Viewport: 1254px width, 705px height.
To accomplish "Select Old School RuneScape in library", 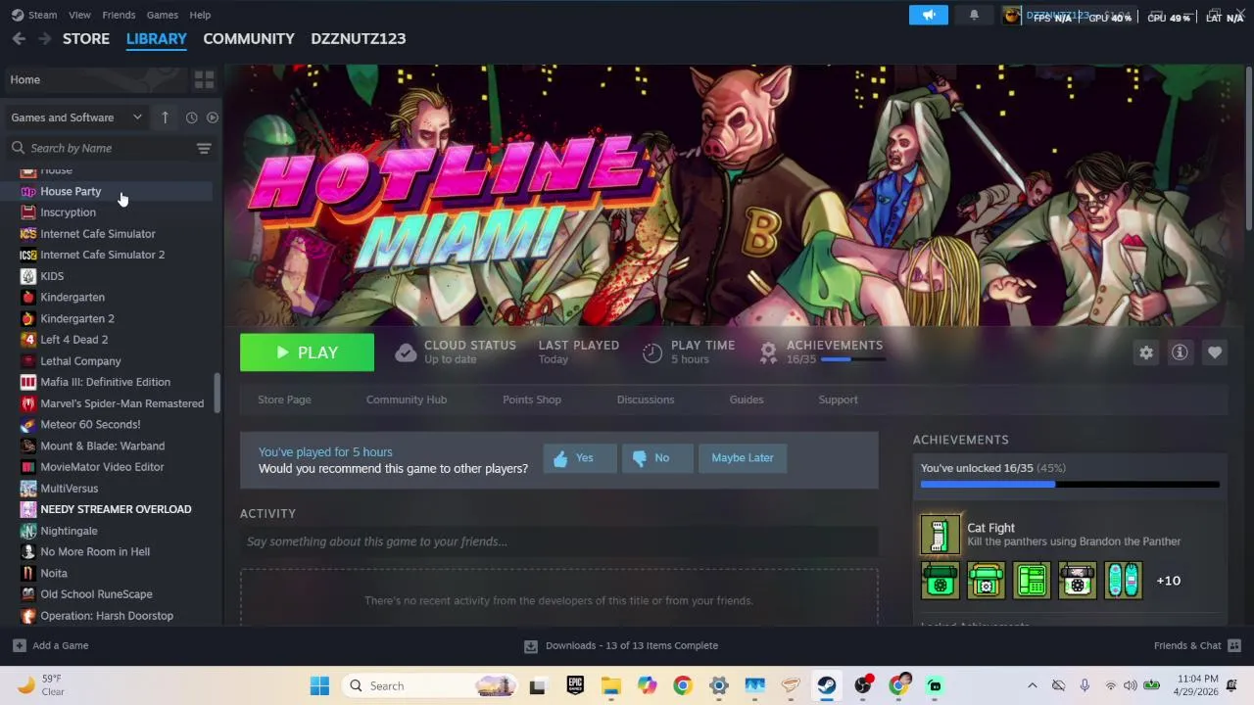I will 108,594.
